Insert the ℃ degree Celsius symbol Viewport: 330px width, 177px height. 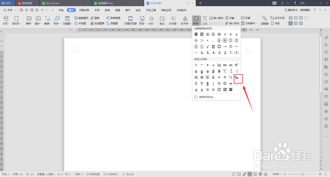[225, 71]
